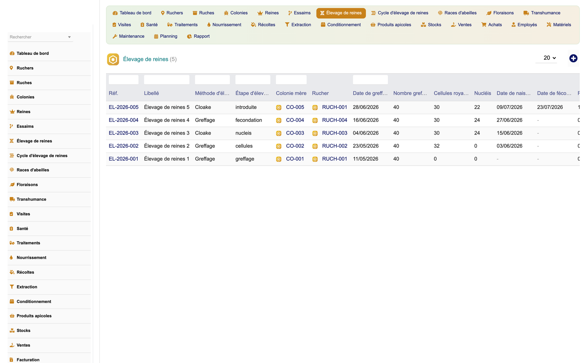Image resolution: width=586 pixels, height=363 pixels.
Task: Click the add new record plus icon
Action: (573, 58)
